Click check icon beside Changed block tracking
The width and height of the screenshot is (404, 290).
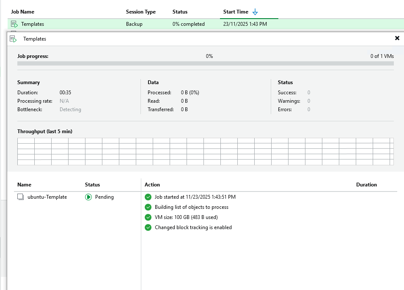pyautogui.click(x=148, y=227)
